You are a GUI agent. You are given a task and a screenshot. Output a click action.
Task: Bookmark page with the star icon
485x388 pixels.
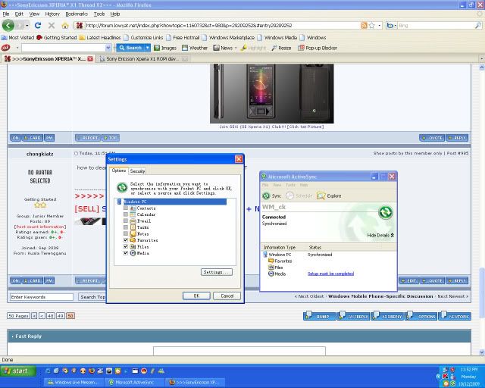point(372,26)
